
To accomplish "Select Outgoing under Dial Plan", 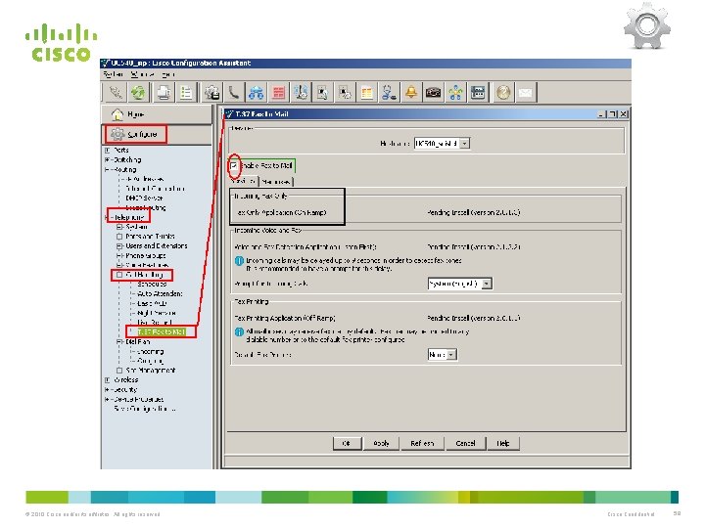I will (x=151, y=361).
